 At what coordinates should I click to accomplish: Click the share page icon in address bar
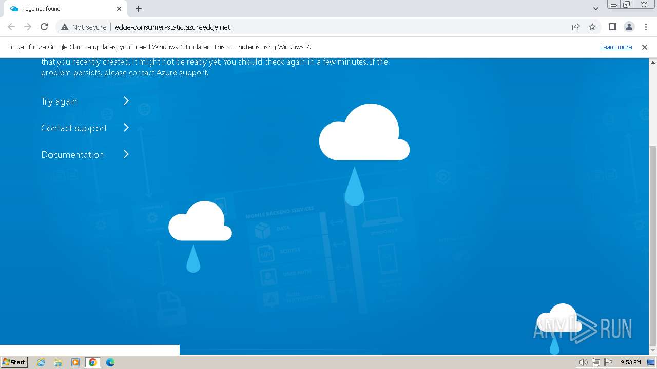pyautogui.click(x=576, y=27)
